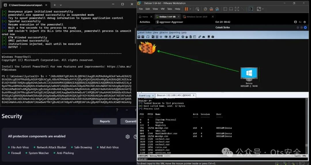The width and height of the screenshot is (311, 165).
Task: Open VMware console view icon
Action: (x=251, y=9)
